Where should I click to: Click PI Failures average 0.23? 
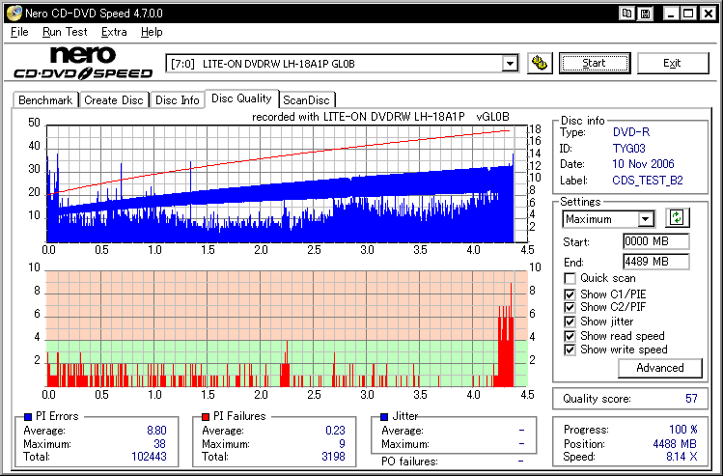[335, 431]
